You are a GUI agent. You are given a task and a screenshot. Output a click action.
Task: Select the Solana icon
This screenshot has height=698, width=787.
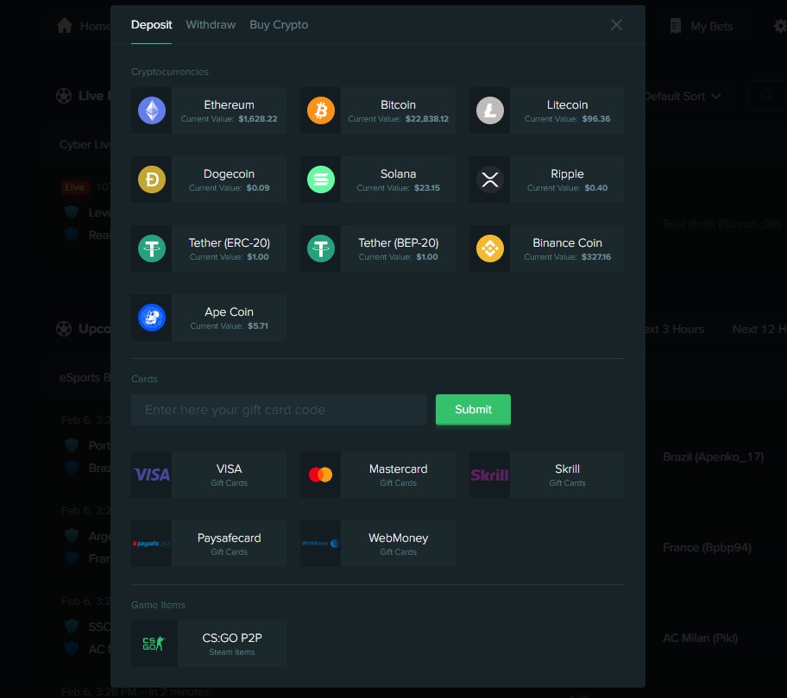(321, 179)
